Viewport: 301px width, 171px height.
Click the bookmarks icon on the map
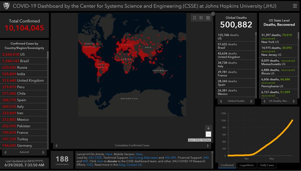(194, 18)
